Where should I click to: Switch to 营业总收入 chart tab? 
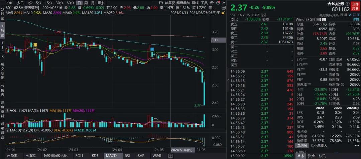(x=319, y=145)
